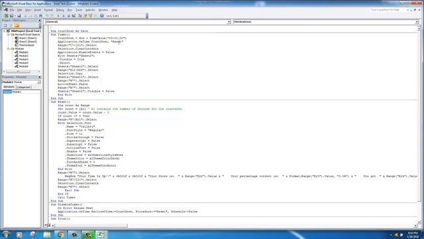The width and height of the screenshot is (424, 239).
Task: Toggle Design Mode icon in toolbar
Action: (74, 16)
